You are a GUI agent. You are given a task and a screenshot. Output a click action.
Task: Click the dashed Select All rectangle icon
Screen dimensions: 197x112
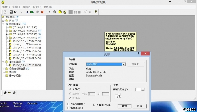[x=48, y=12]
